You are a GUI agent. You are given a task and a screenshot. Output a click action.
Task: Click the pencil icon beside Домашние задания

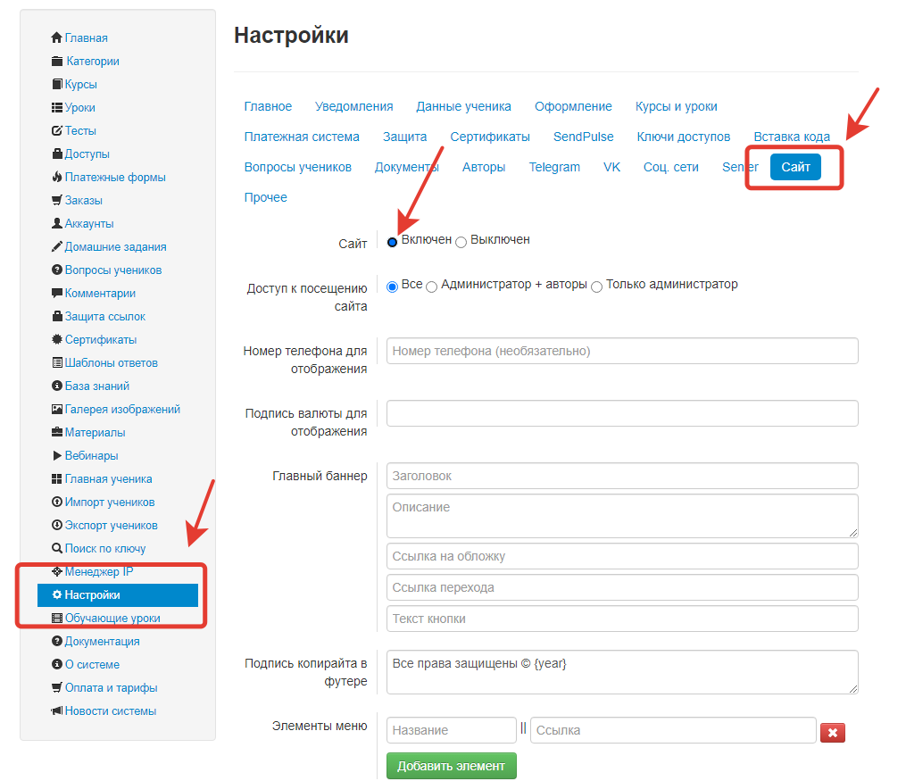click(57, 246)
